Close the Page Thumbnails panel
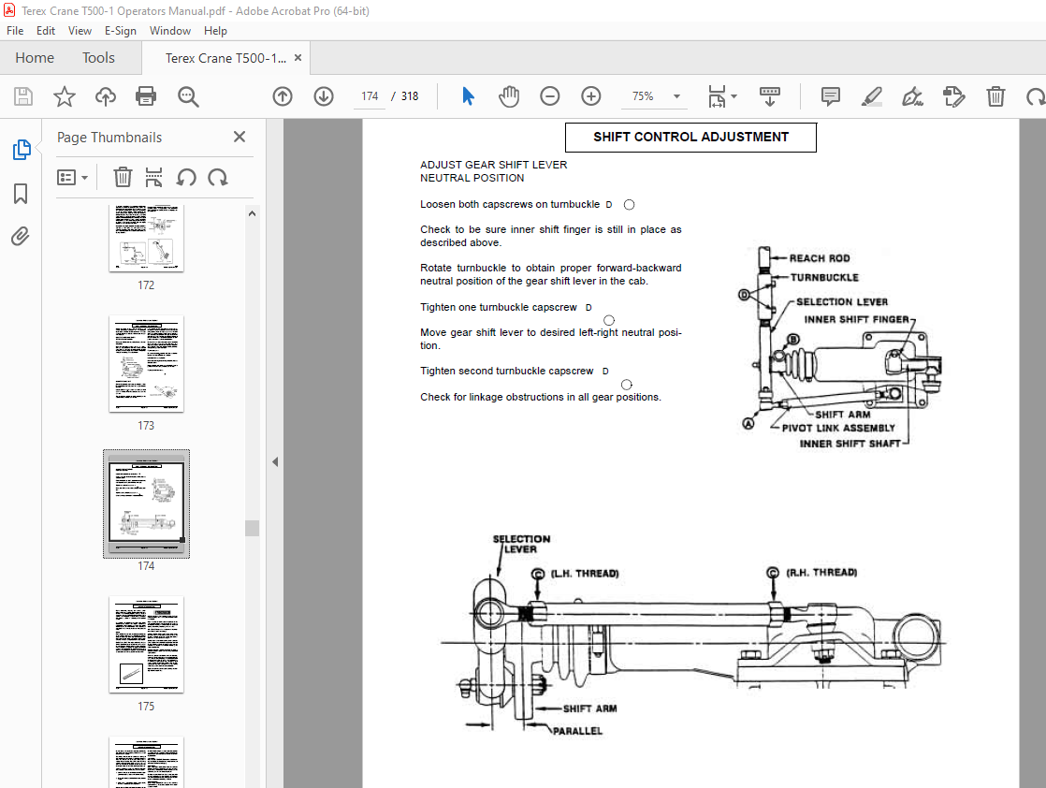The image size is (1046, 788). [240, 137]
